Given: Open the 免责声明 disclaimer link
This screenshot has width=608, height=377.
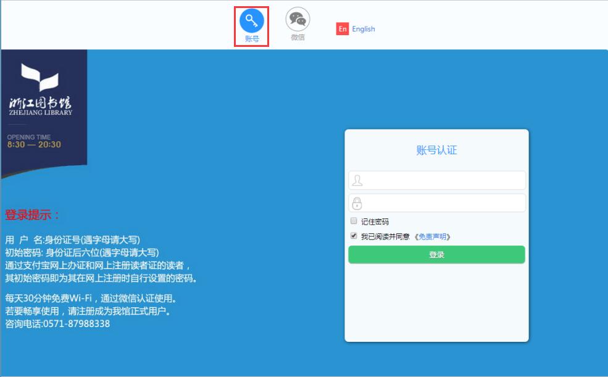Looking at the screenshot, I should 432,236.
